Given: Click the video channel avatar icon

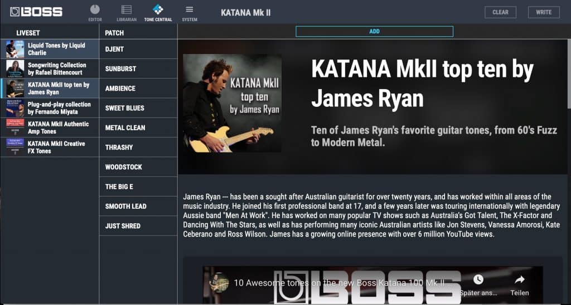Looking at the screenshot, I should [219, 283].
